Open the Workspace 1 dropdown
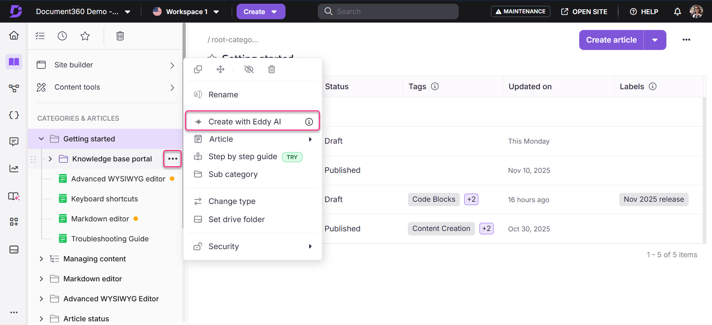 186,11
